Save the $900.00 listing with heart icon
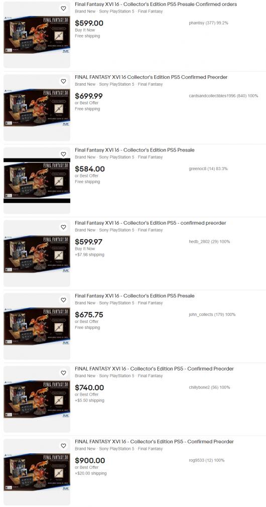The height and width of the screenshot is (507, 266). 63,446
